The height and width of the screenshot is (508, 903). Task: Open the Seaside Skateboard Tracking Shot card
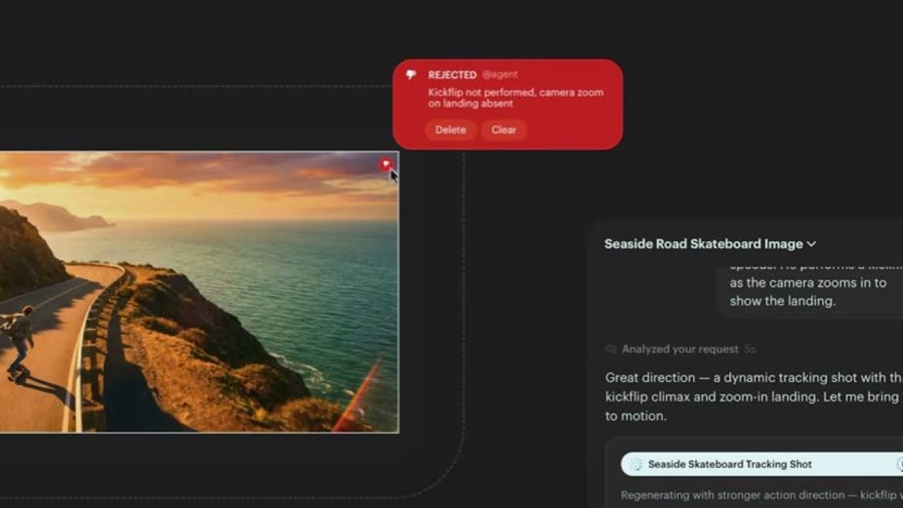tap(761, 464)
